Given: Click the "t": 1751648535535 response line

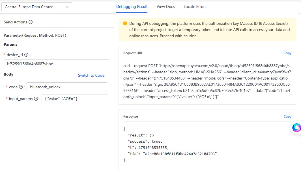Looking at the screenshot, I should [x=149, y=148].
